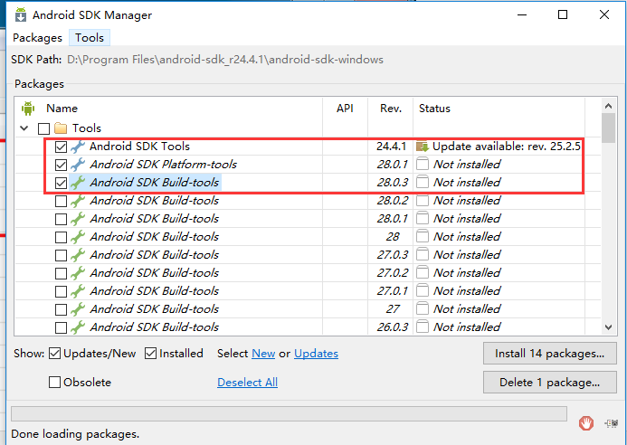Click the green wrench icon for Build-tools 27.0.3
Image resolution: width=627 pixels, height=445 pixels.
point(78,255)
